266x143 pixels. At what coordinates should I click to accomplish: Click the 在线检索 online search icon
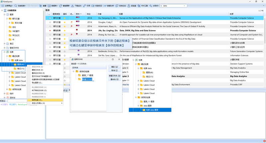pyautogui.click(x=16, y=6)
